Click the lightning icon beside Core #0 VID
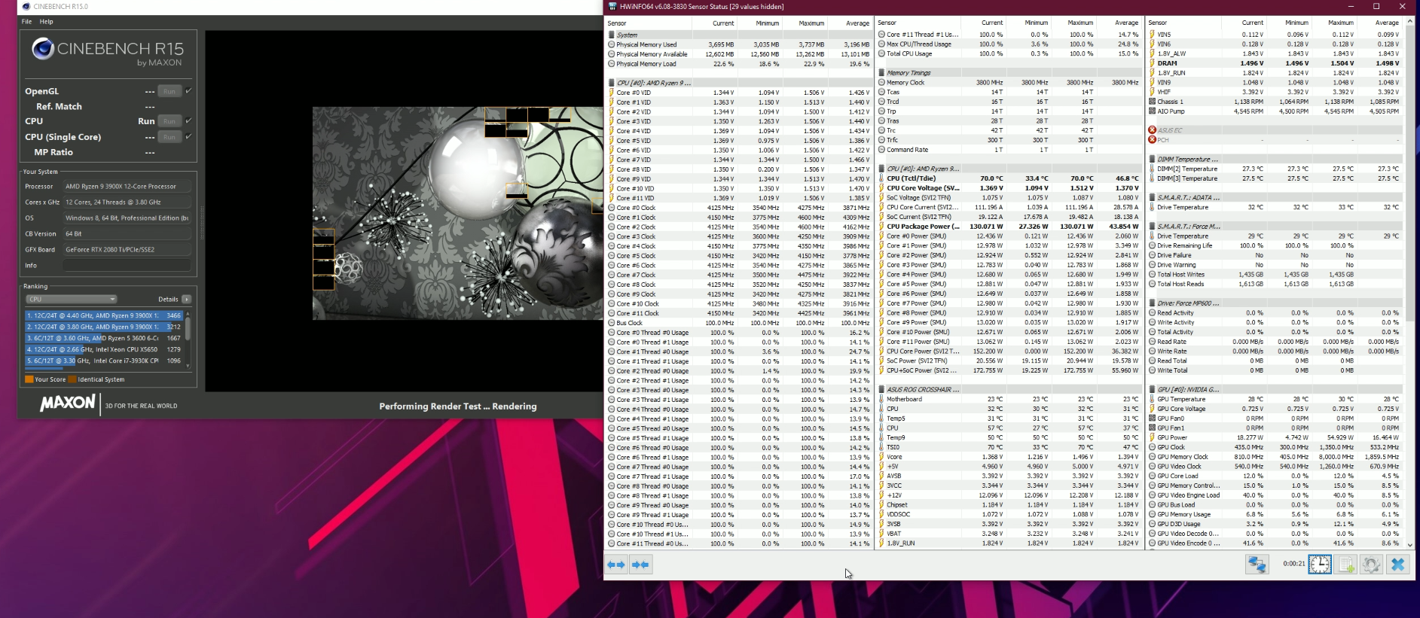The height and width of the screenshot is (618, 1420). 611,93
